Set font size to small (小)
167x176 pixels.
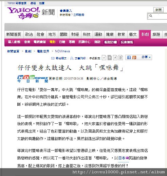tap(104, 58)
